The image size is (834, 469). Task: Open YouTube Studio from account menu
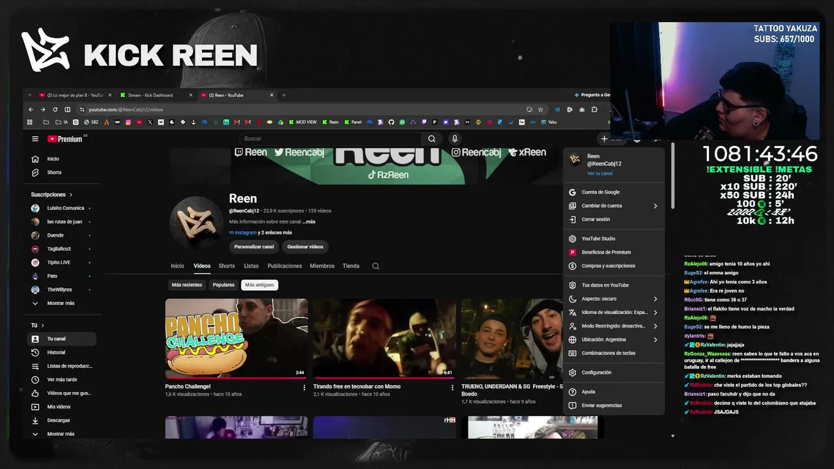(613, 239)
